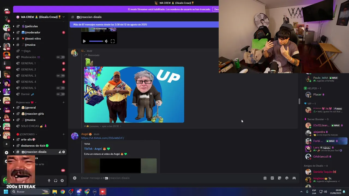Open the emoji picker icon
Screen dimensions: 349x196
point(287,178)
